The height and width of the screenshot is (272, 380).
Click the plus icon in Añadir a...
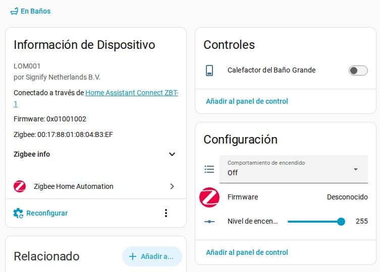[133, 256]
